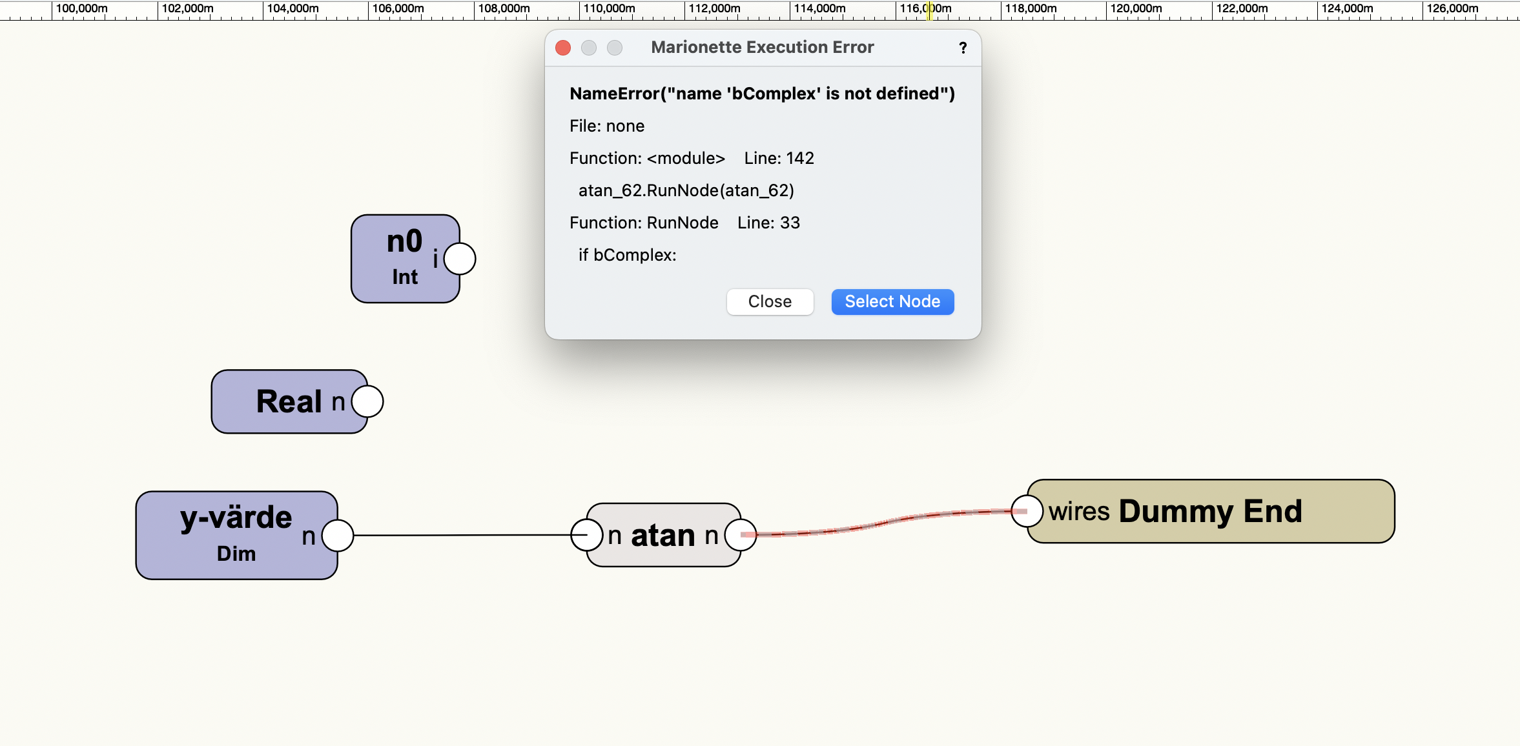Click the output port of the y-värde node
This screenshot has height=746, width=1520.
point(336,534)
